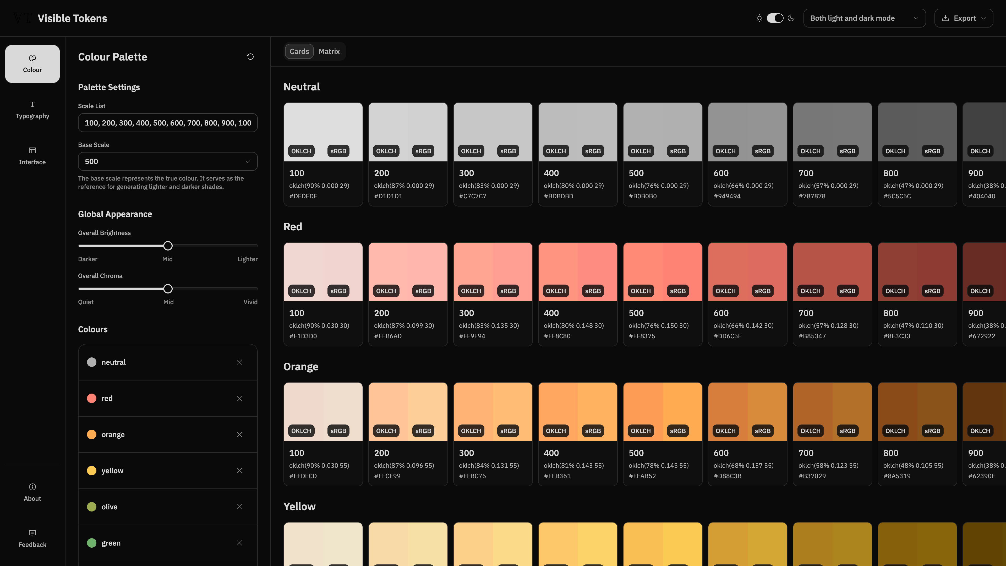Reset the colour palette with the undo icon

tap(250, 57)
